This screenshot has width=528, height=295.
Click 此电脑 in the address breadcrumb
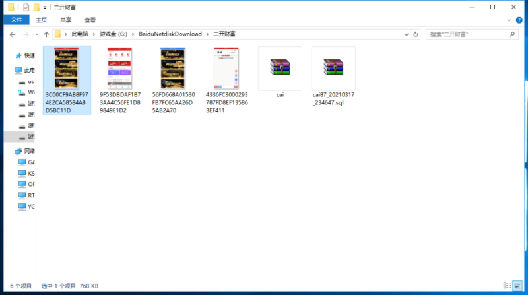tap(81, 34)
